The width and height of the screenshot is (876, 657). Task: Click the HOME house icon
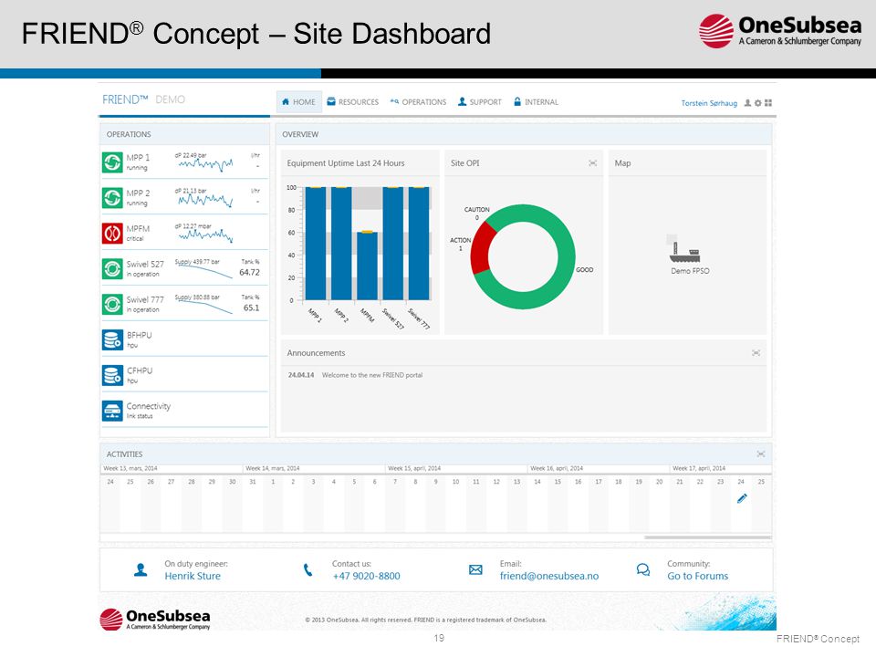pos(286,101)
